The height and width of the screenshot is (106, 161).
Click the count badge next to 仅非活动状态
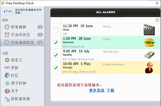(40, 43)
